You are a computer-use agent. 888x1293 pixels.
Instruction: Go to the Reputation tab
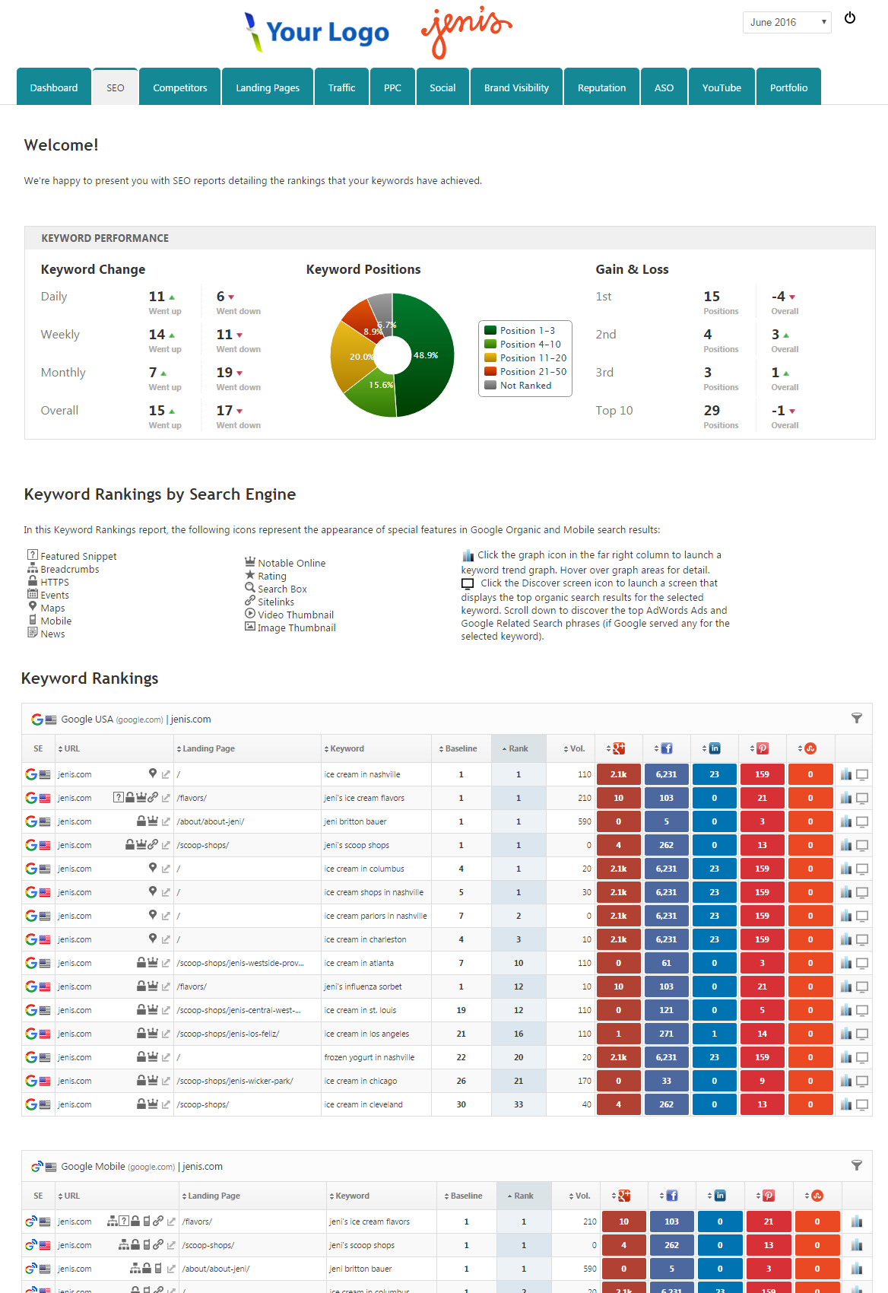(x=601, y=87)
